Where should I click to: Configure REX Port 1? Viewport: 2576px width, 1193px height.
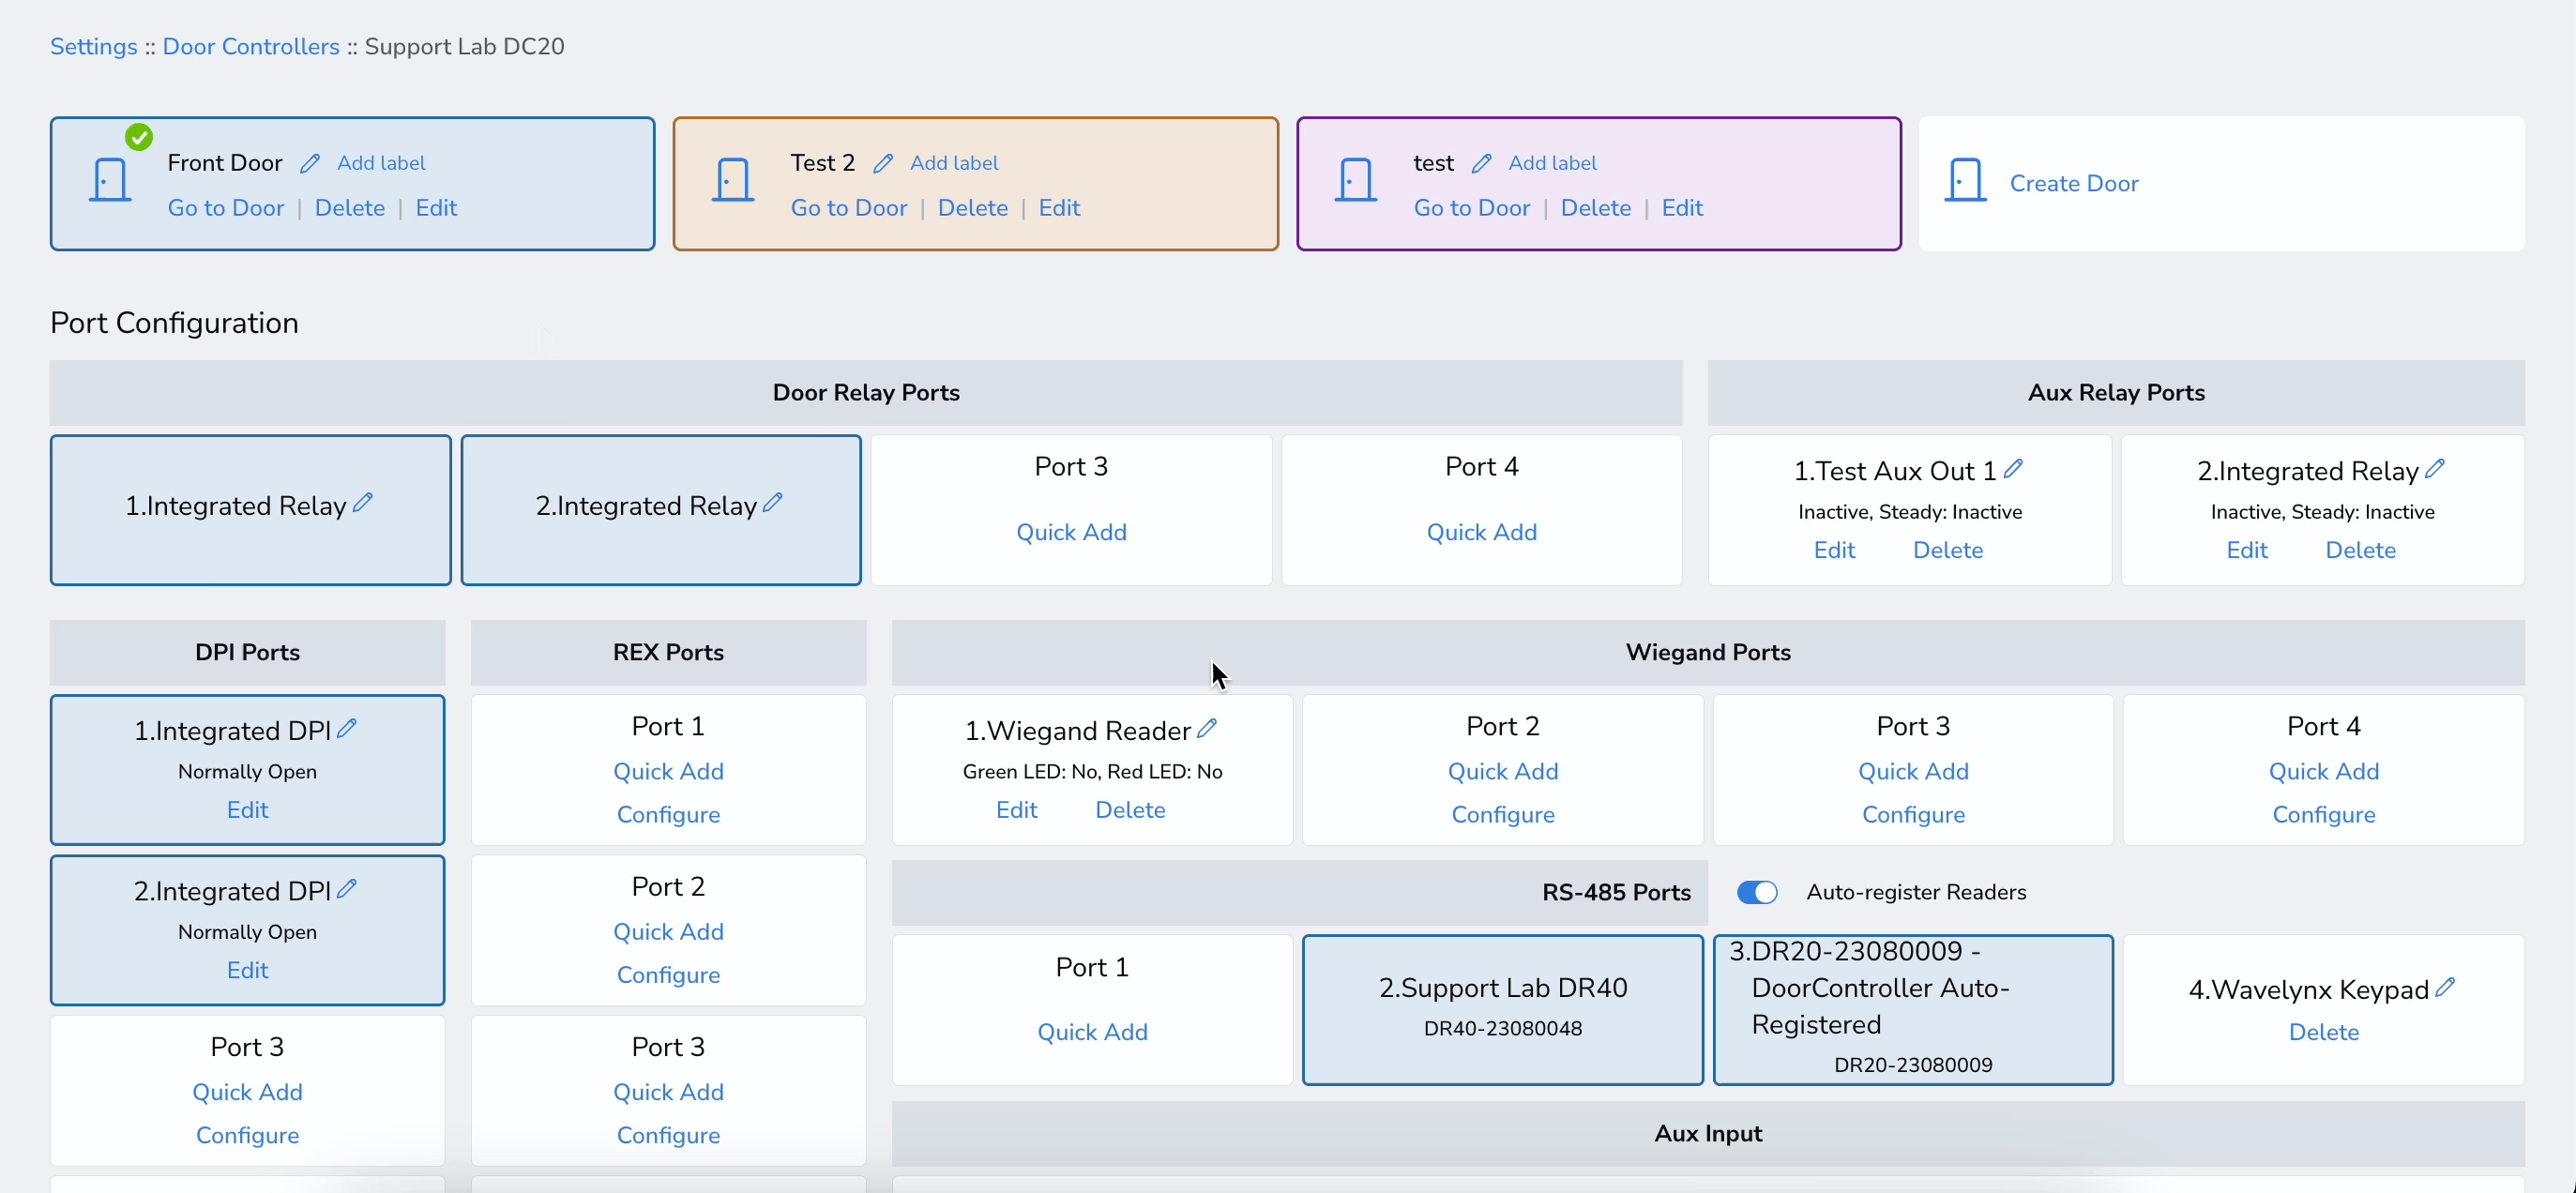pyautogui.click(x=668, y=814)
